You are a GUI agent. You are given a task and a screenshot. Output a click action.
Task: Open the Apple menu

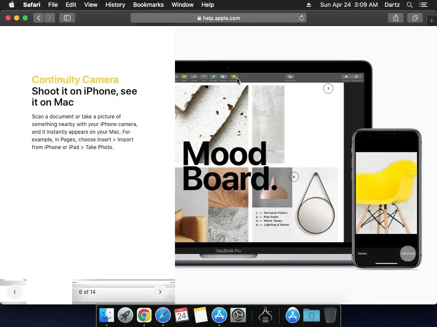pyautogui.click(x=12, y=5)
